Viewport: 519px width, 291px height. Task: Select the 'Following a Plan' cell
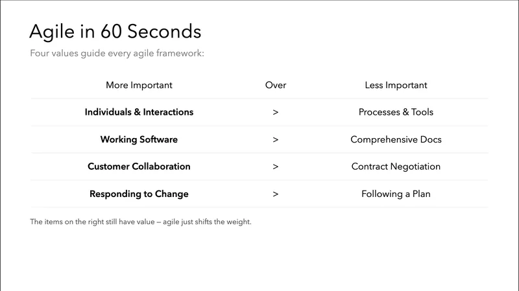click(x=396, y=194)
